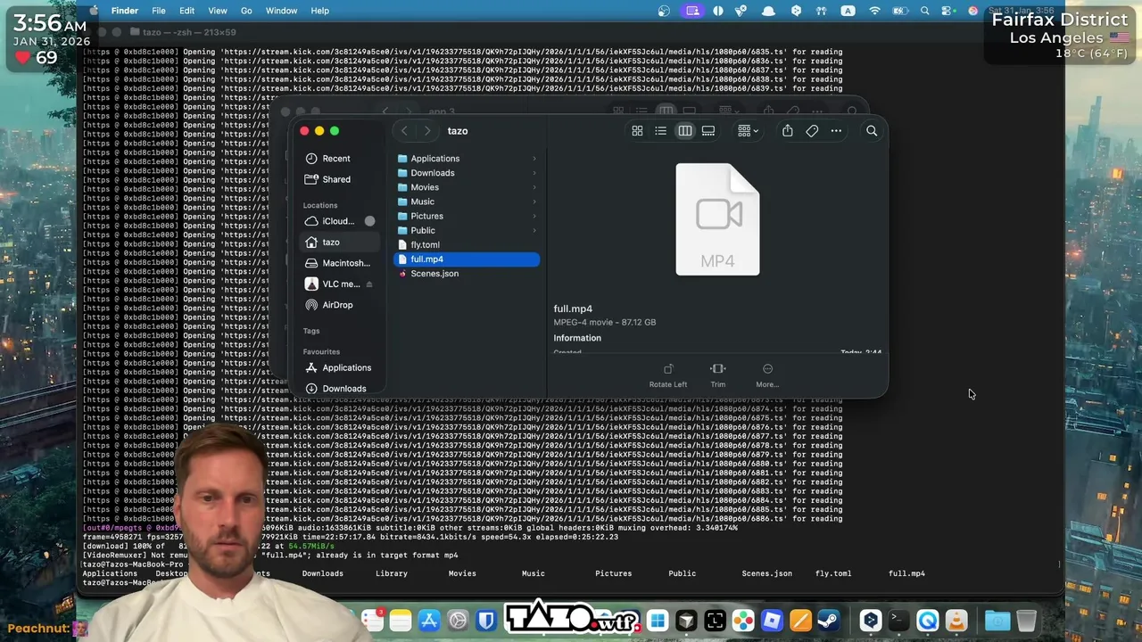Expand Downloads folder chevron in column

tap(534, 173)
